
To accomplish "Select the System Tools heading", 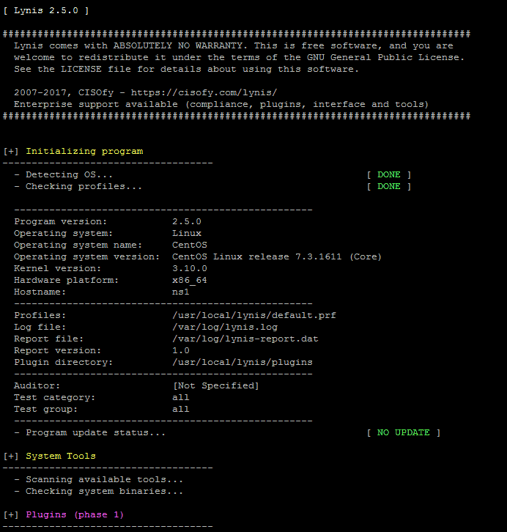I will point(61,456).
